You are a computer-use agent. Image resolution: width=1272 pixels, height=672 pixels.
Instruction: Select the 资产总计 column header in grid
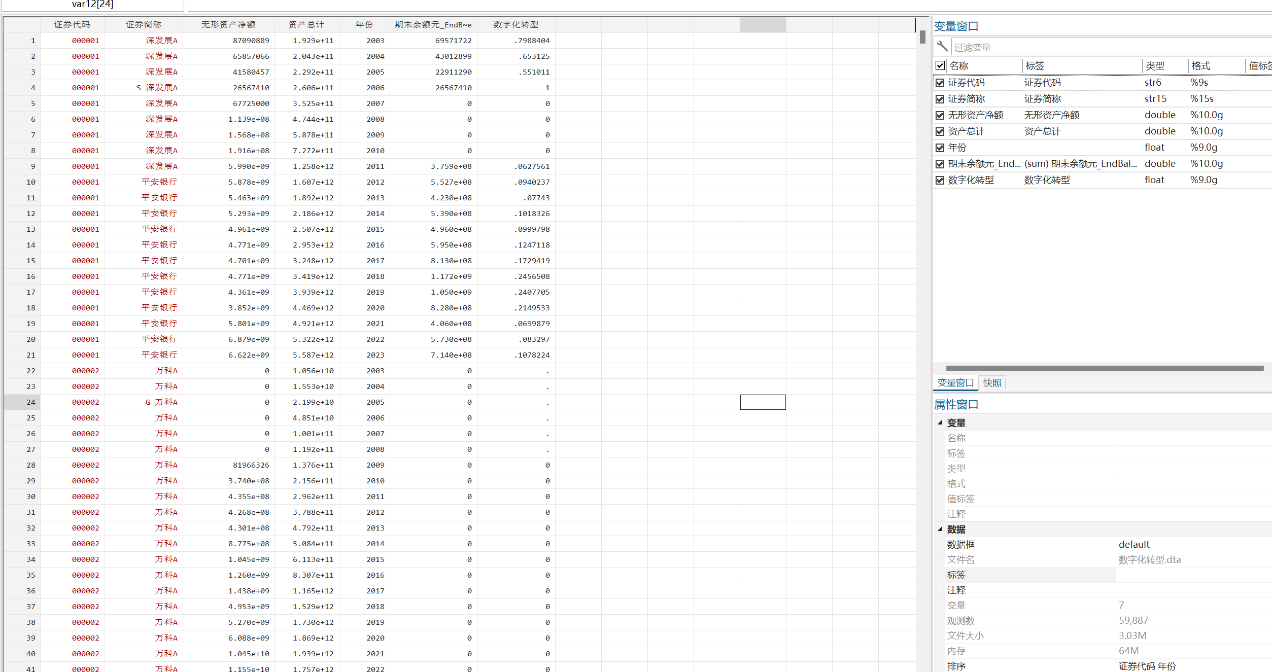306,24
